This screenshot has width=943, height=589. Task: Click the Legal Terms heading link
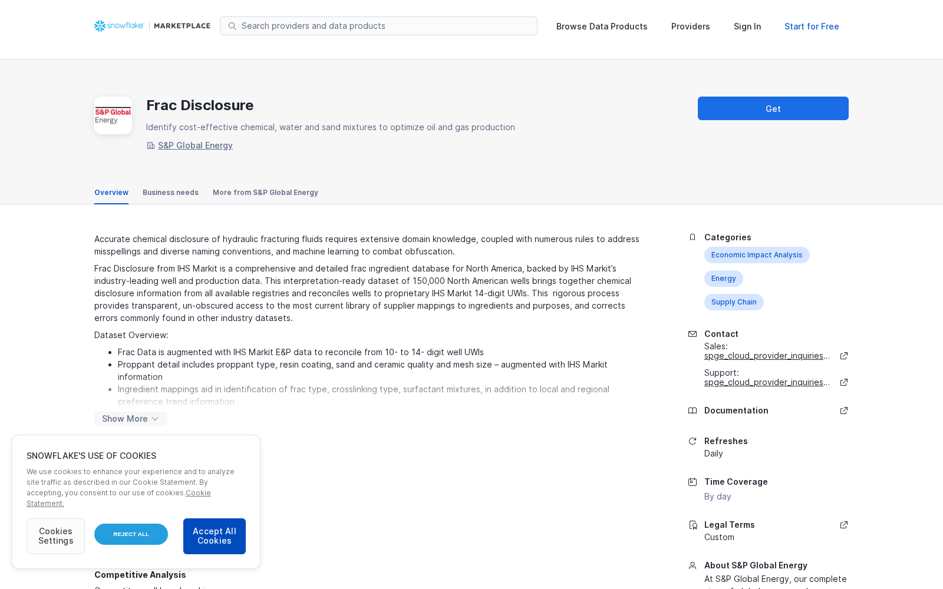(x=730, y=525)
